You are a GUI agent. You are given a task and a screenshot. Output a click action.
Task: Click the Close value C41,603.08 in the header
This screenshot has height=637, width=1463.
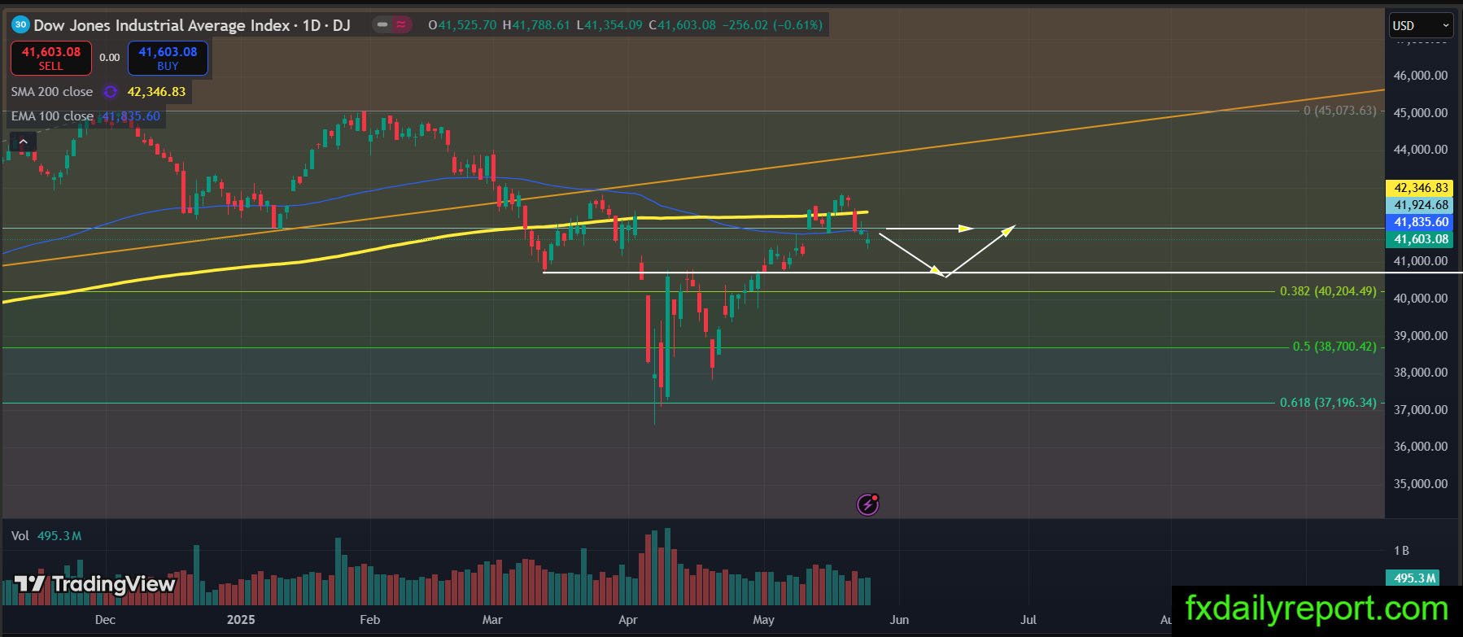(x=682, y=25)
